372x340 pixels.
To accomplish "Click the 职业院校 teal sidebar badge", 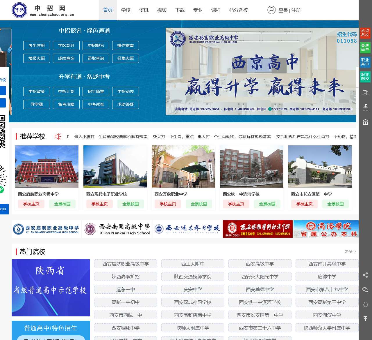I will [365, 77].
